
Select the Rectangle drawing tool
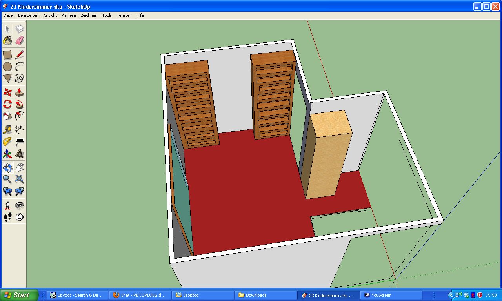(7, 55)
